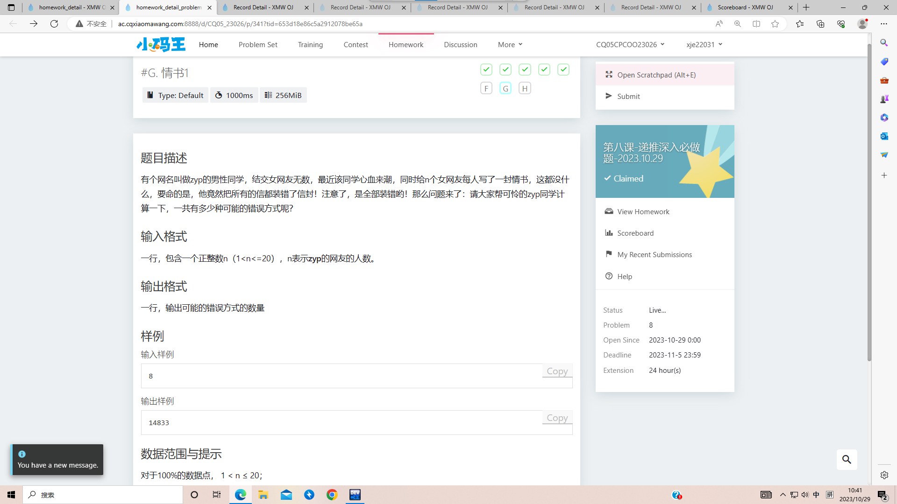Click the zoom magnifier icon in address bar
897x504 pixels.
point(738,24)
